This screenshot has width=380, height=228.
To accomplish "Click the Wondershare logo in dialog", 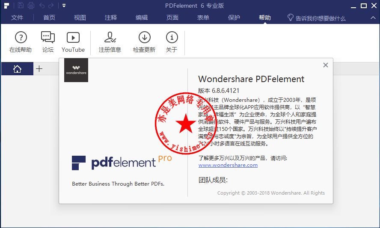I will [76, 70].
